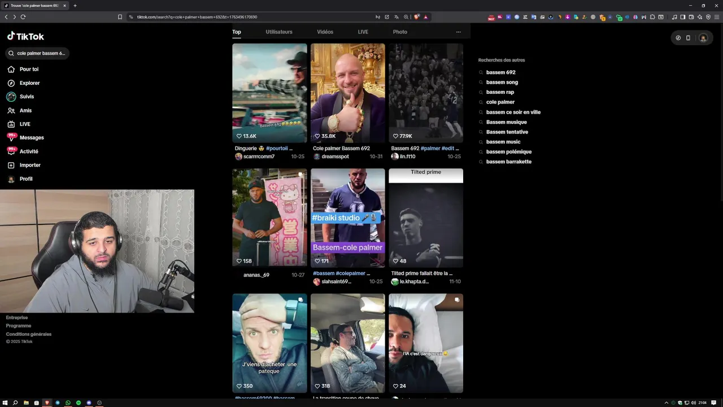723x407 pixels.
Task: Search suggestion 'cole palmer'
Action: click(x=500, y=102)
